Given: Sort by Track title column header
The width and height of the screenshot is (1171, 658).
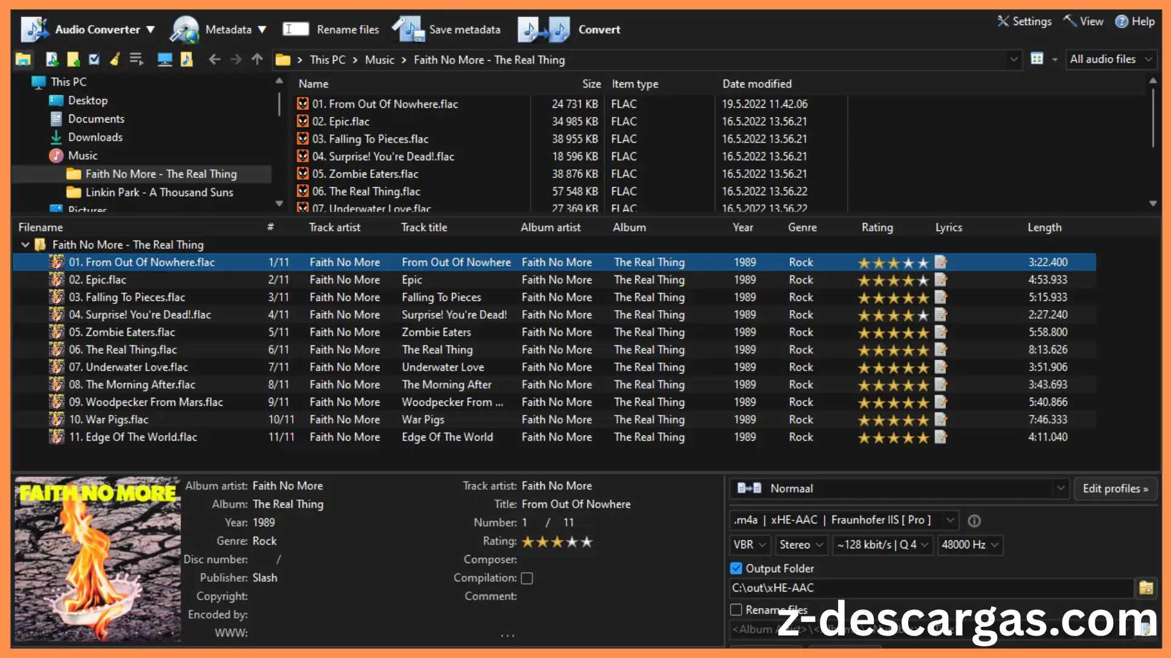Looking at the screenshot, I should click(424, 227).
